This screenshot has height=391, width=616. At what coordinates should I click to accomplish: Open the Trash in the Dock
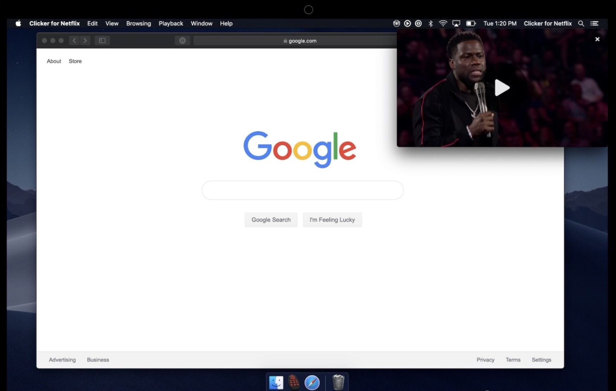pos(338,382)
